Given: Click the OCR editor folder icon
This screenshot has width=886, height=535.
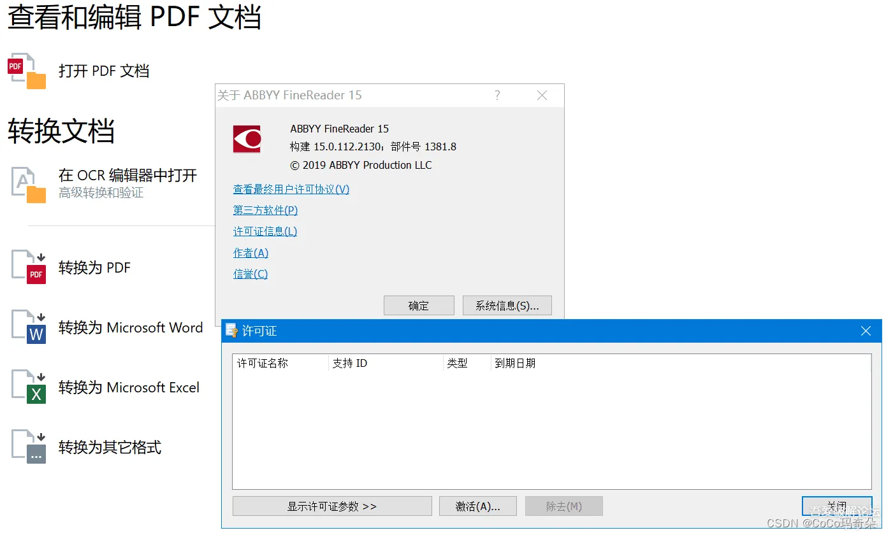Looking at the screenshot, I should pos(29,185).
